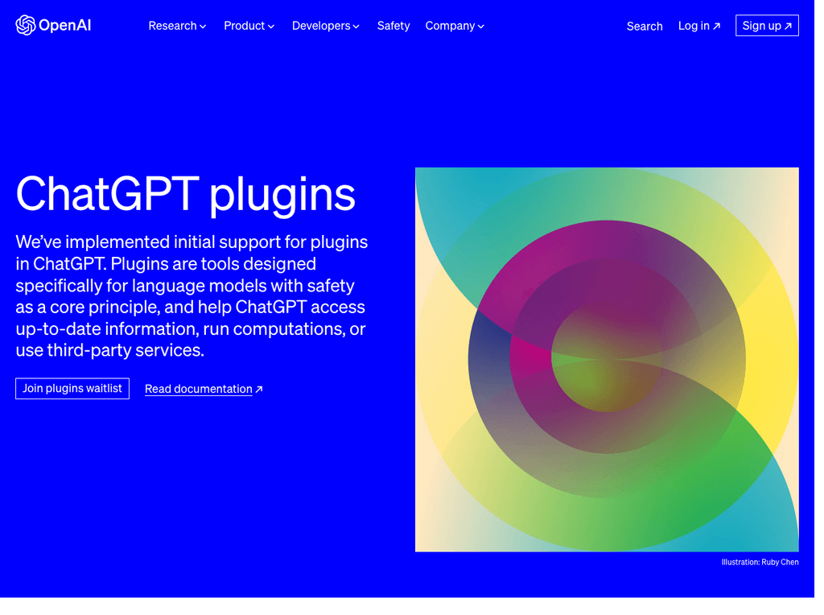Expand the Developers dropdown chevron
Viewport: 824px width, 615px height.
click(356, 26)
